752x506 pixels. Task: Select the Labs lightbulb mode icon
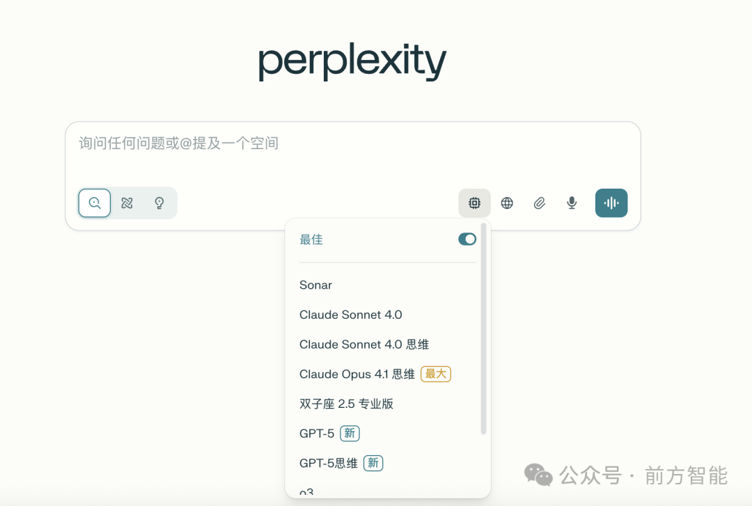pos(159,203)
